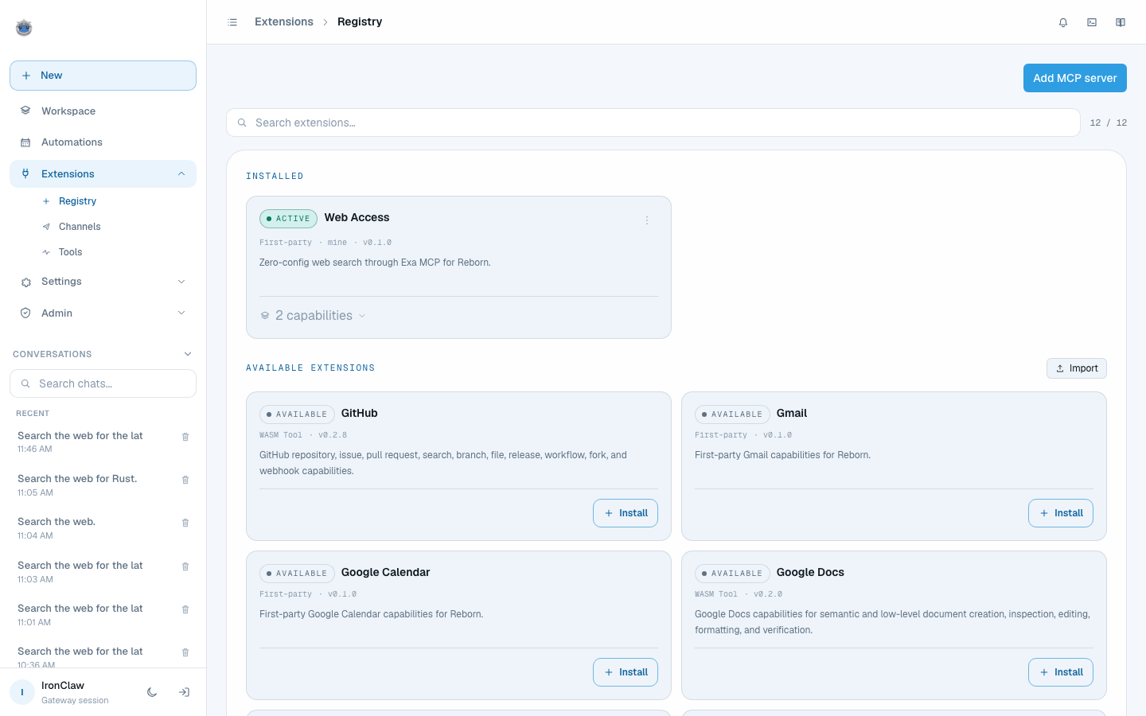Open the Channels sub-item
Screen dimensions: 1146x716
coord(80,227)
